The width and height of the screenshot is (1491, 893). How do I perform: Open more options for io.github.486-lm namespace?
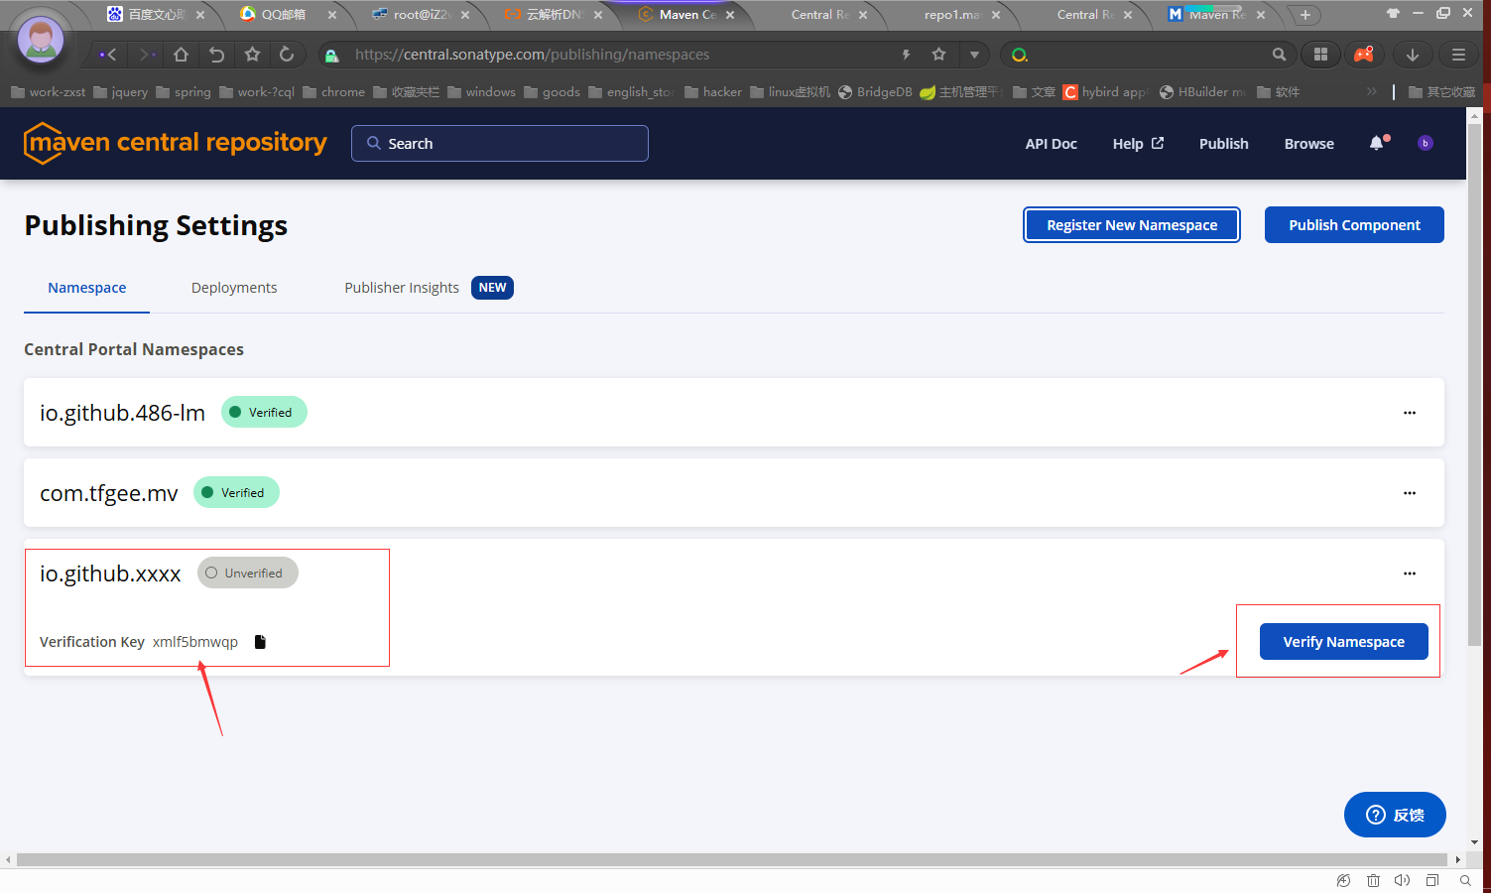click(x=1410, y=413)
